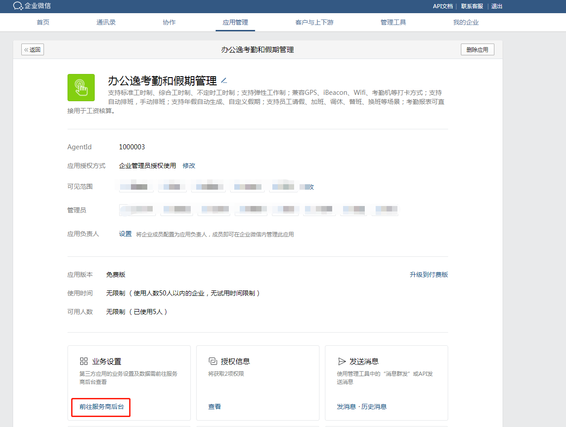Click 查看 under 授权信息
Image resolution: width=566 pixels, height=427 pixels.
215,407
